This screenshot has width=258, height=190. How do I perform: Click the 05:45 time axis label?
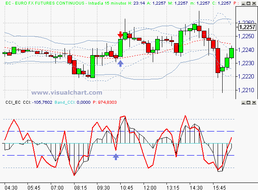coord(34,188)
